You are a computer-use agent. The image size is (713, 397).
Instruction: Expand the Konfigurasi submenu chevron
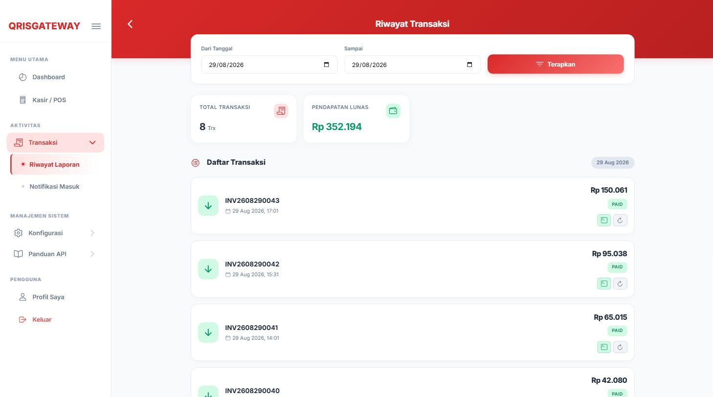coord(92,233)
